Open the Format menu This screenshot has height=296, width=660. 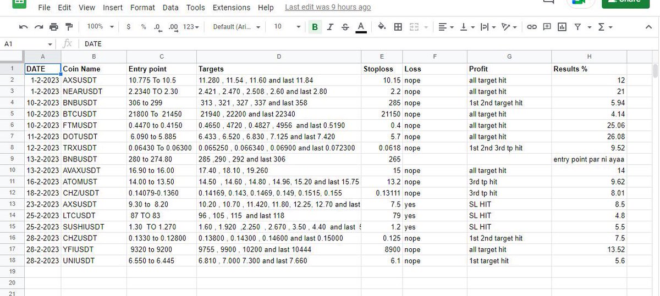pyautogui.click(x=142, y=8)
